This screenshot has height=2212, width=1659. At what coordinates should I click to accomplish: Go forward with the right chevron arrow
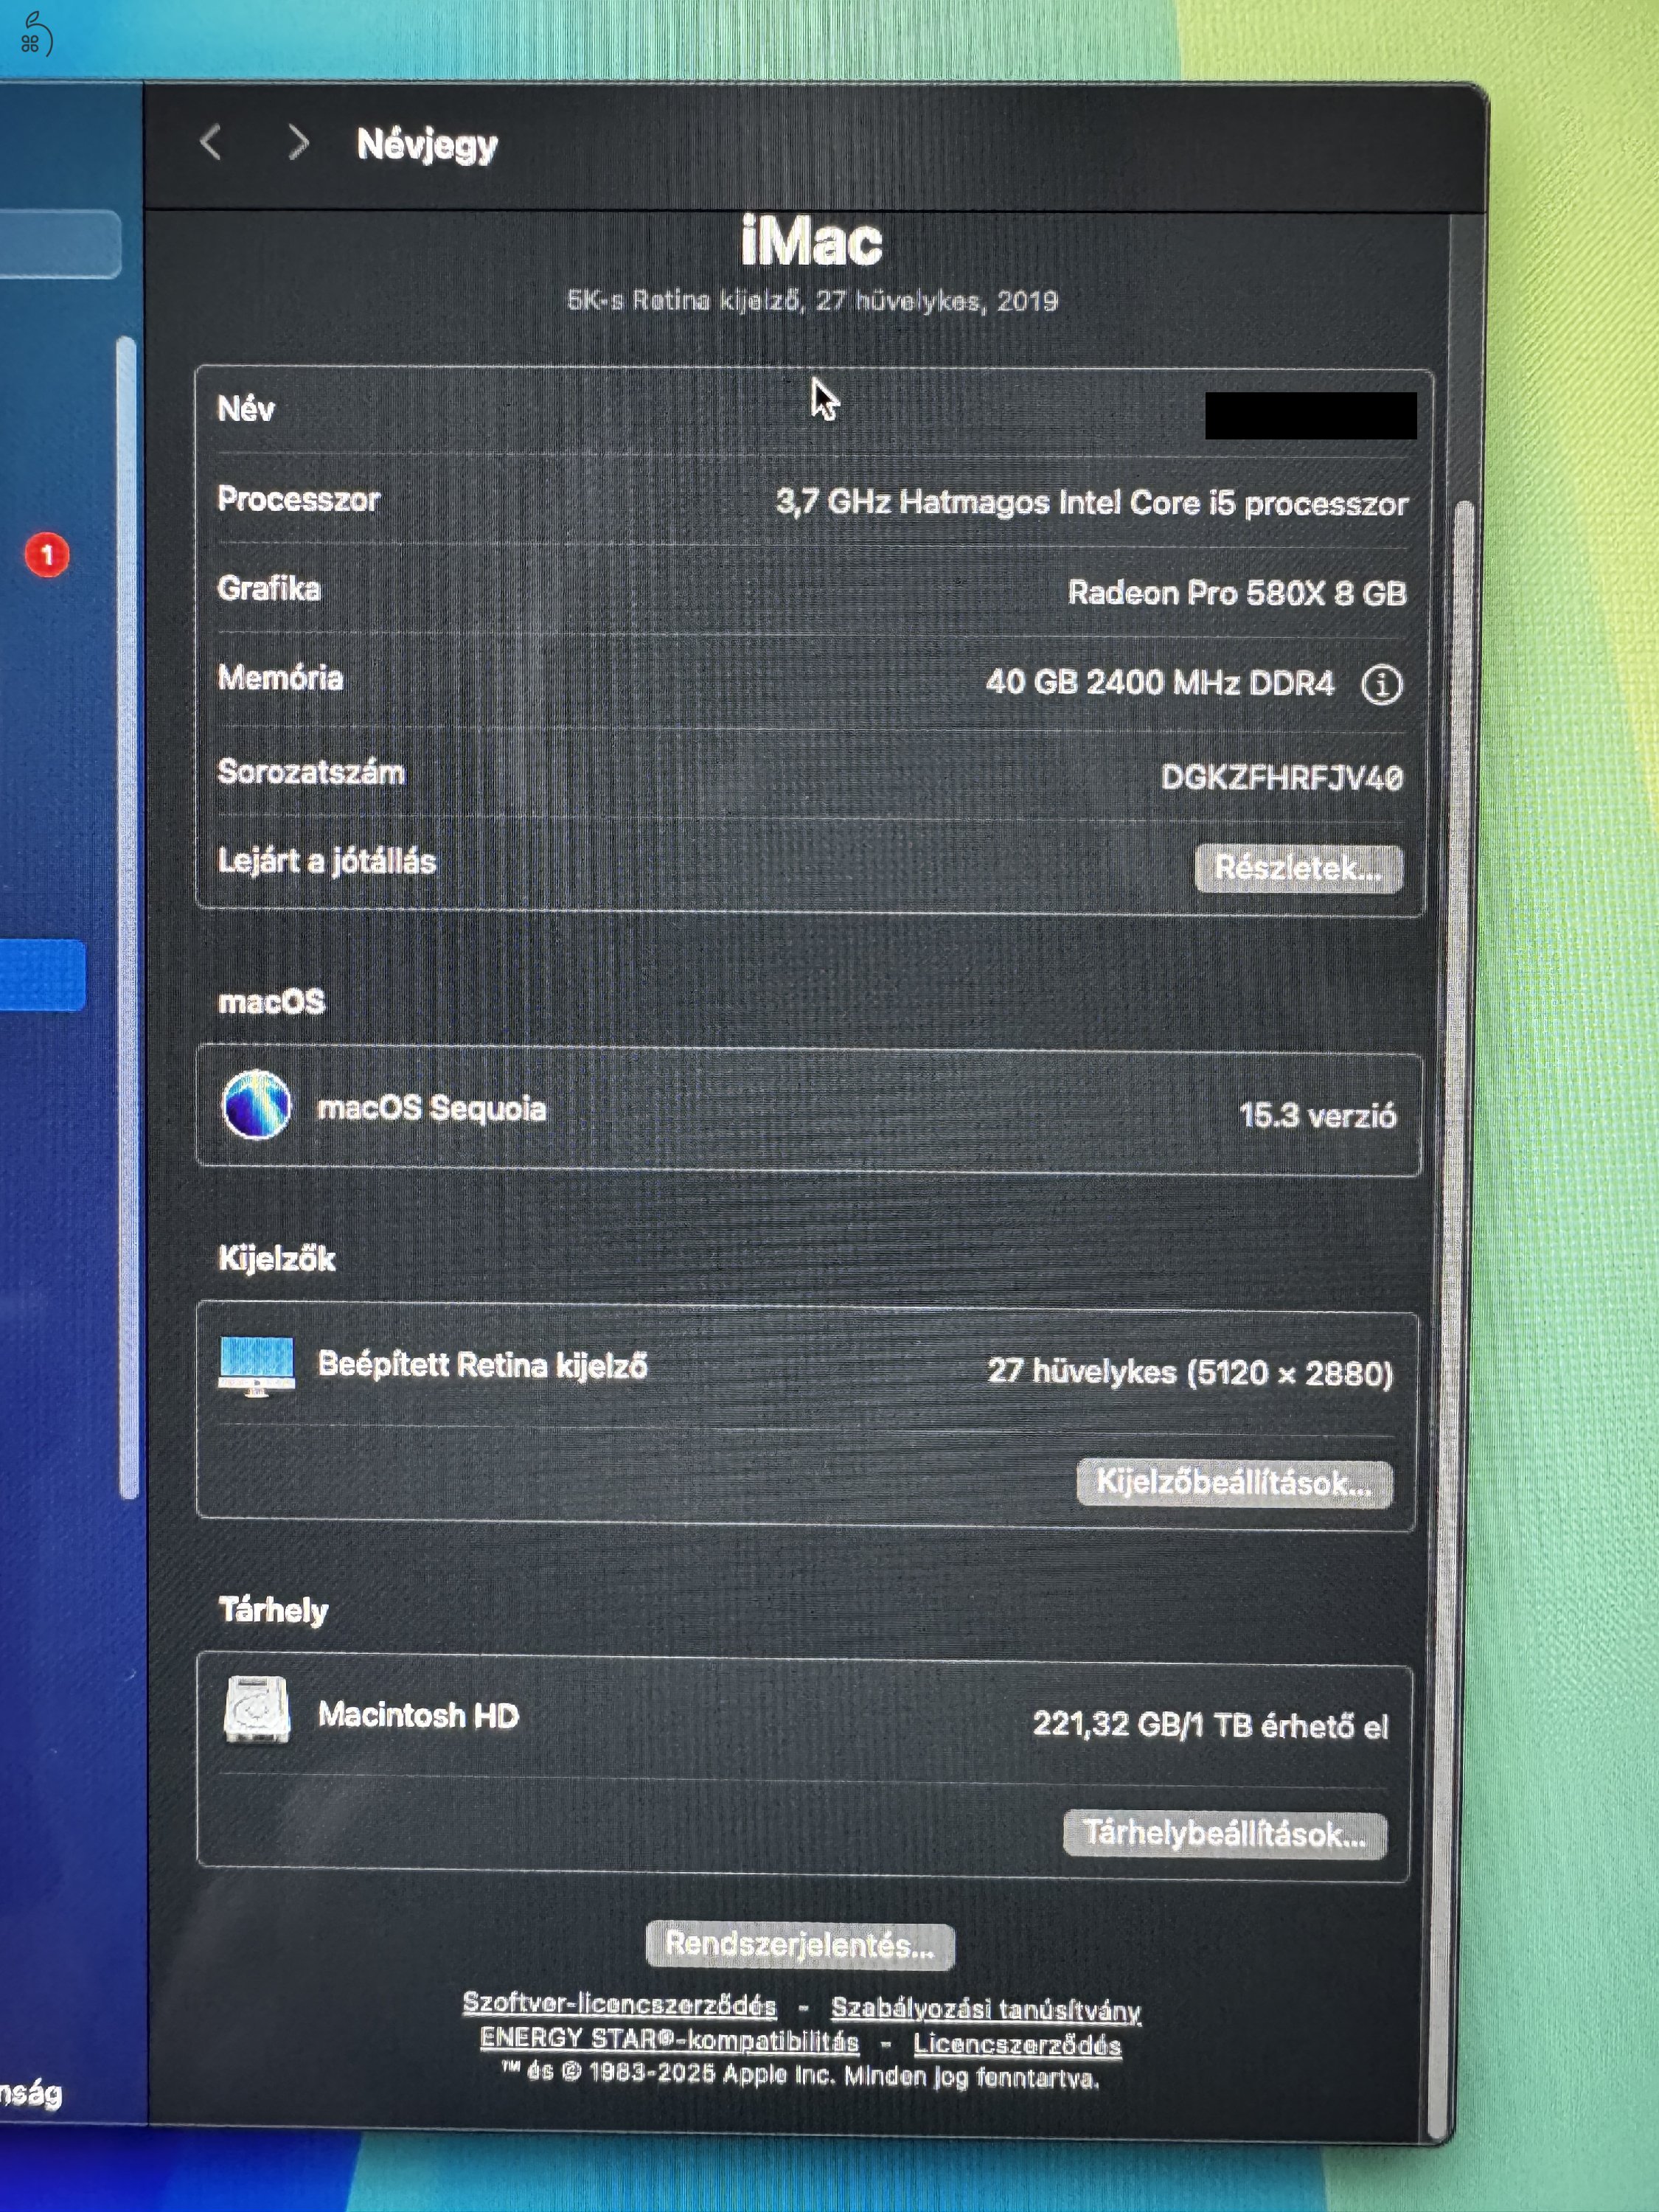click(298, 143)
